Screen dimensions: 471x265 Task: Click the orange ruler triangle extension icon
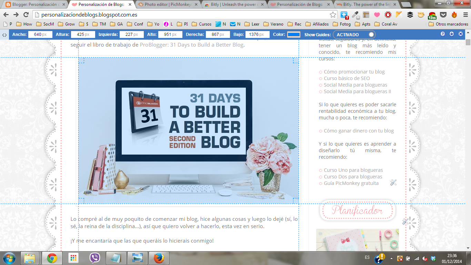[x=399, y=15]
